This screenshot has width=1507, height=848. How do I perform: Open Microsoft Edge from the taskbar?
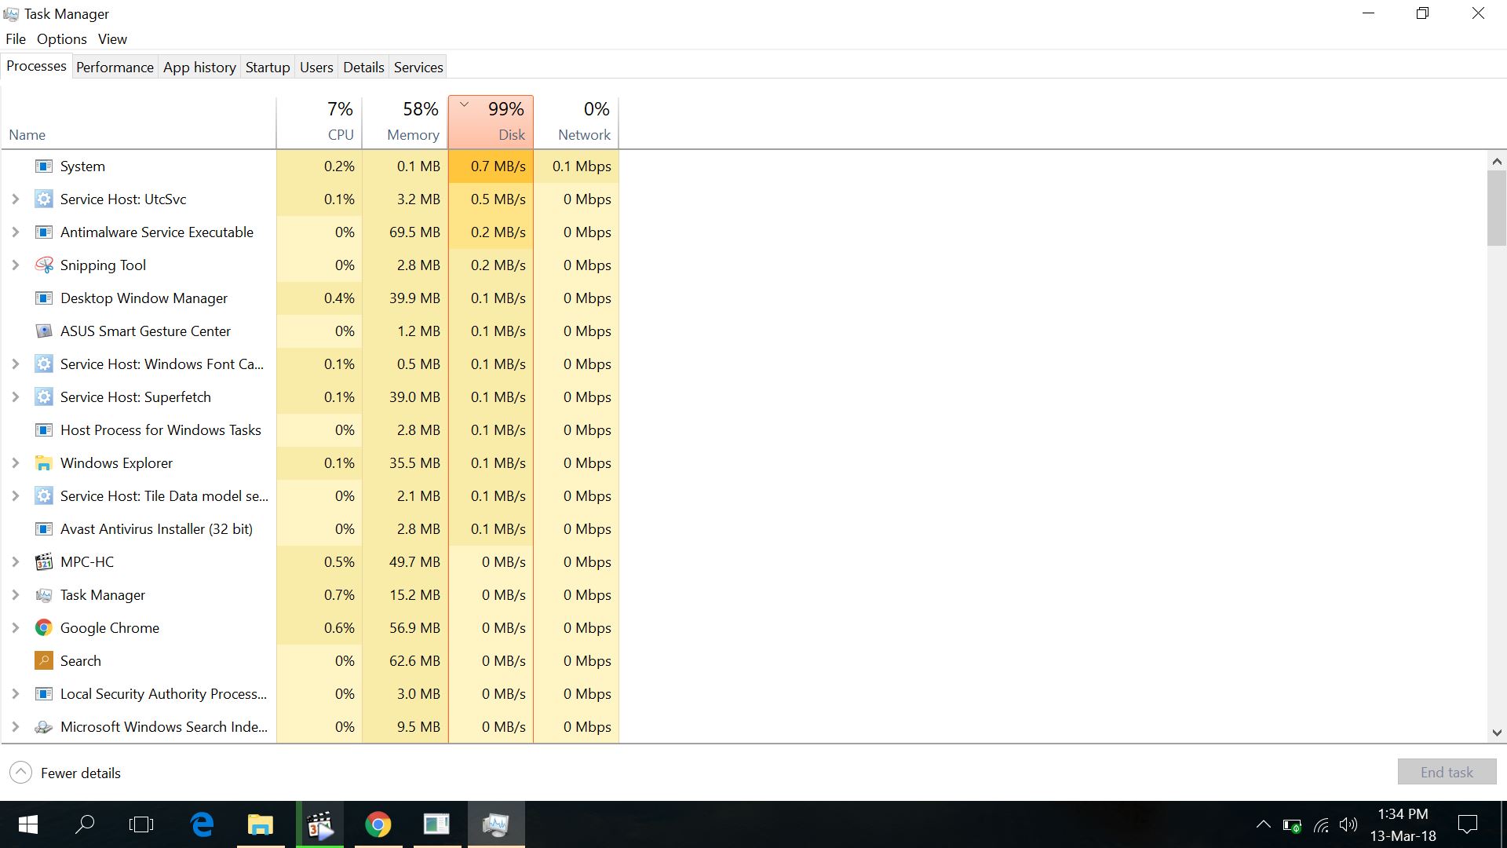pyautogui.click(x=203, y=824)
